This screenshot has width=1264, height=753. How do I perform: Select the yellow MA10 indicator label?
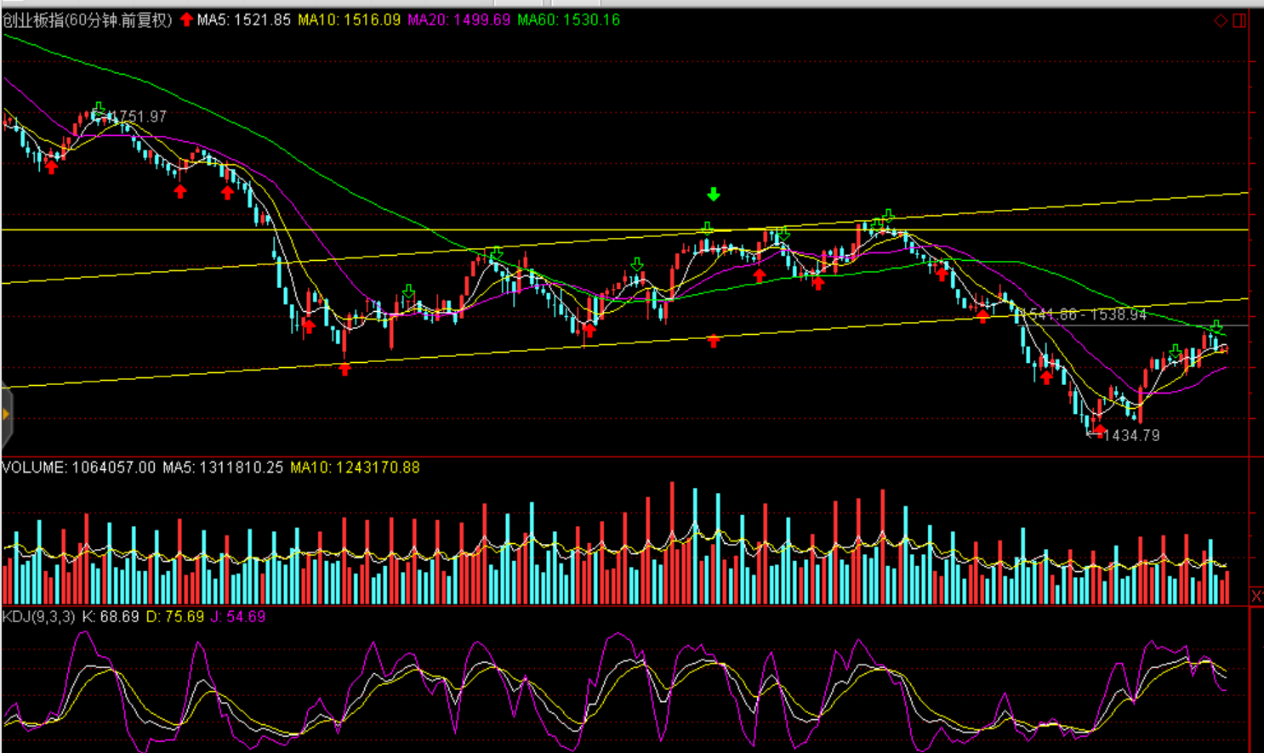point(349,20)
